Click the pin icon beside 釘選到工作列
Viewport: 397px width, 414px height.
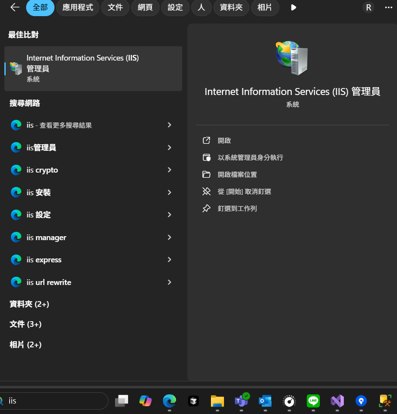pos(207,209)
